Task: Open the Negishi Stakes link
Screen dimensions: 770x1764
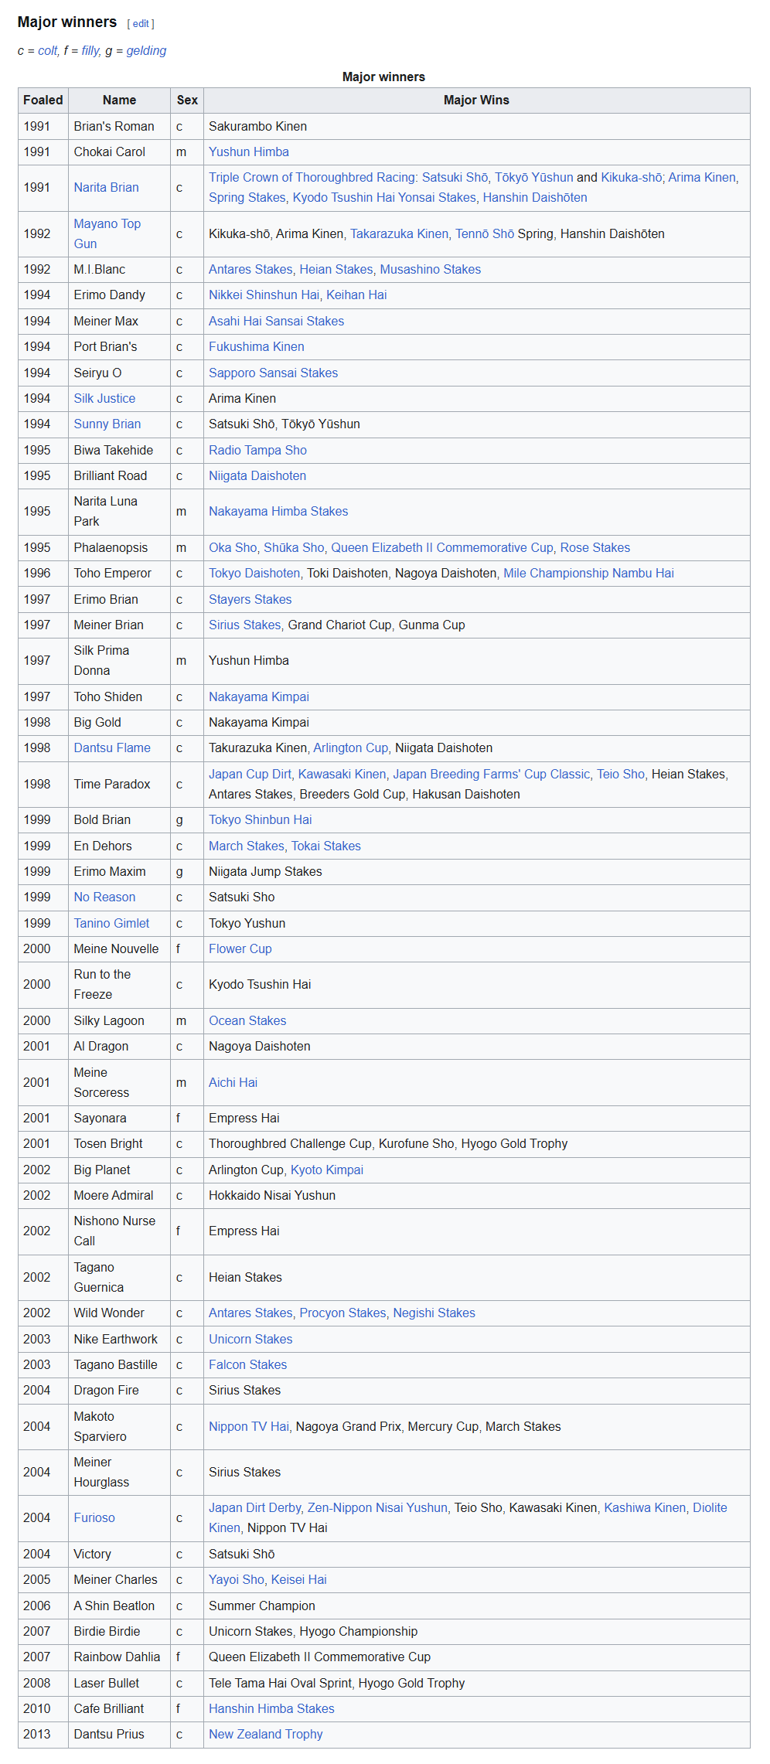Action: [434, 1313]
